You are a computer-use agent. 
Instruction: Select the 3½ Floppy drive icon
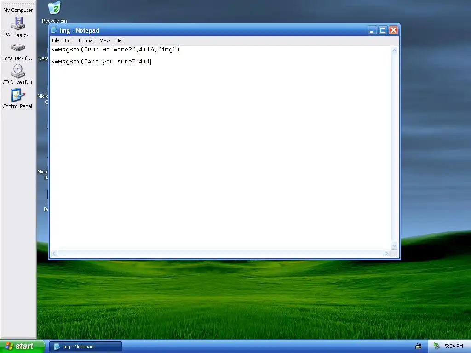coord(17,27)
